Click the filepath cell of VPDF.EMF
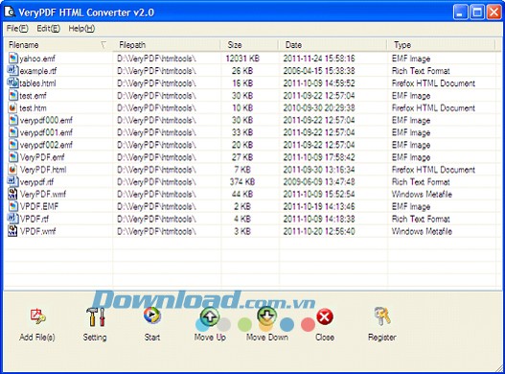The width and height of the screenshot is (505, 374). pyautogui.click(x=156, y=206)
